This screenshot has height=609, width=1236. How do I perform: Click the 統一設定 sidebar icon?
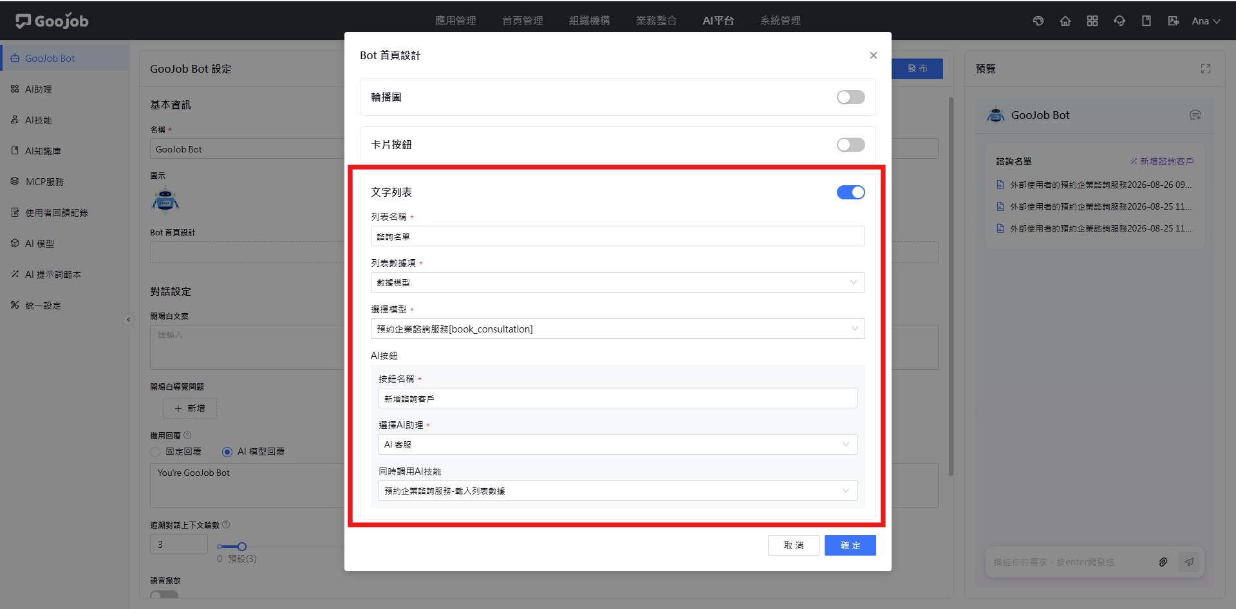(15, 305)
